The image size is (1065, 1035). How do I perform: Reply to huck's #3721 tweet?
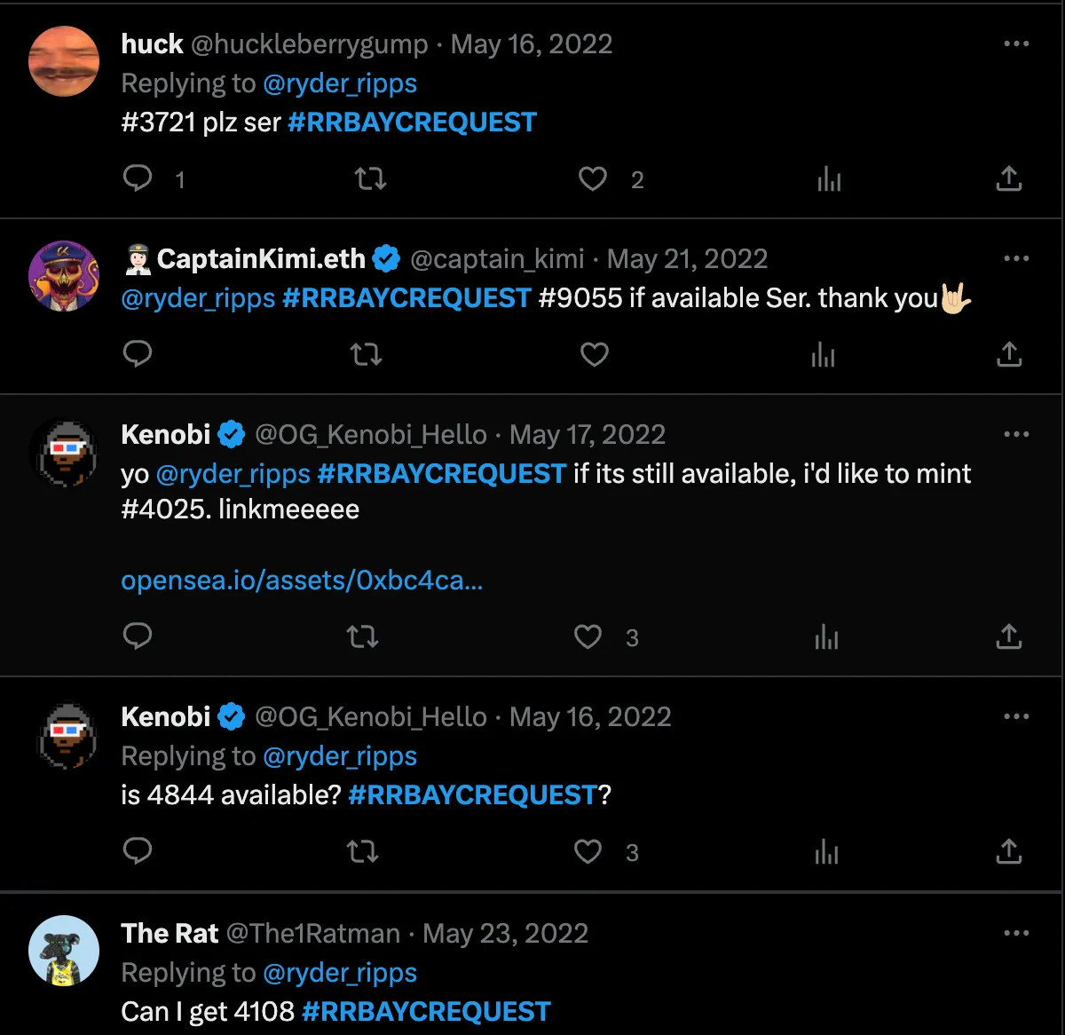coord(138,178)
